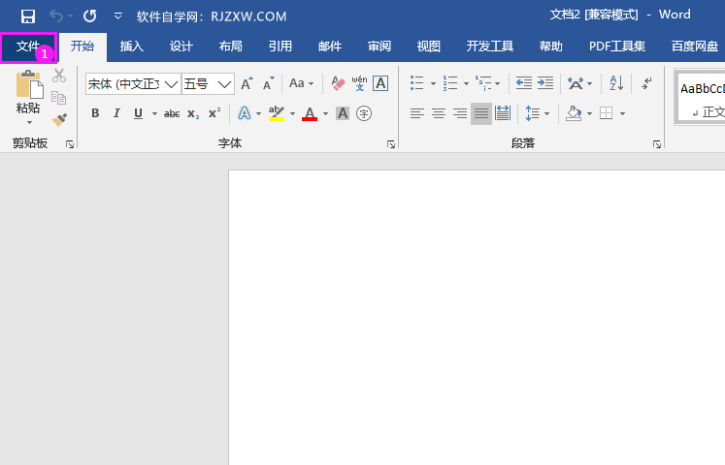Switch to the PDF工具集 tab
This screenshot has width=725, height=465.
pyautogui.click(x=617, y=46)
